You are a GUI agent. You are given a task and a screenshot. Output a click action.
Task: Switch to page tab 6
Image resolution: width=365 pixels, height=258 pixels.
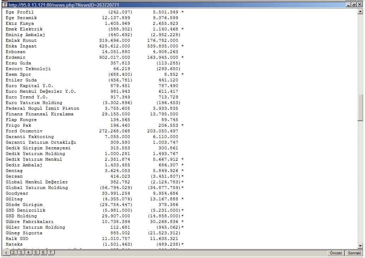[44, 252]
